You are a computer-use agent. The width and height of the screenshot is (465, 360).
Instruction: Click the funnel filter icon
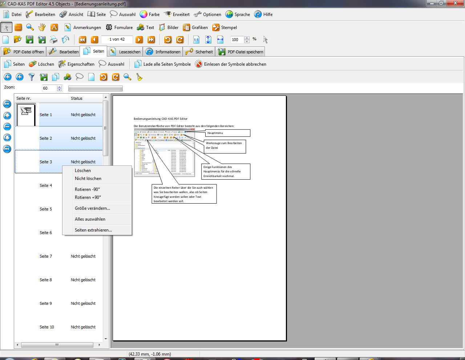coord(32,77)
